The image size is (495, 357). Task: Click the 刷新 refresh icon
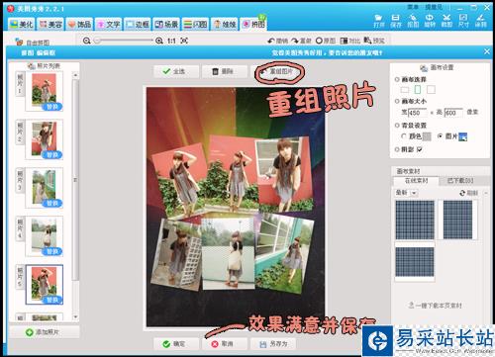462,193
